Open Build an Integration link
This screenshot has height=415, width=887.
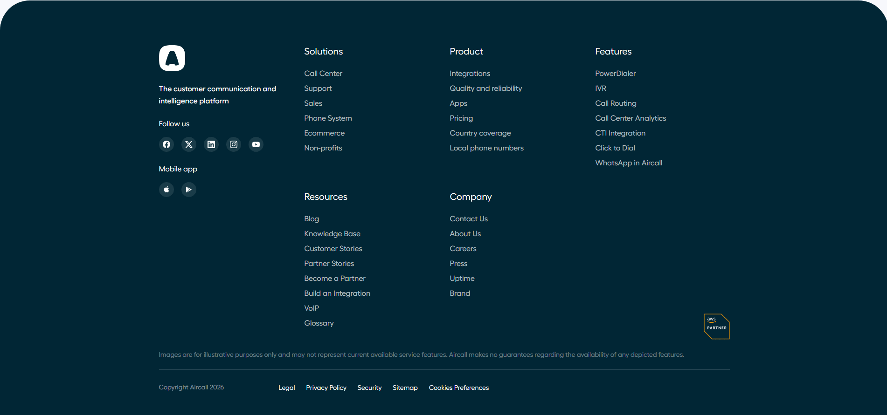click(x=337, y=293)
